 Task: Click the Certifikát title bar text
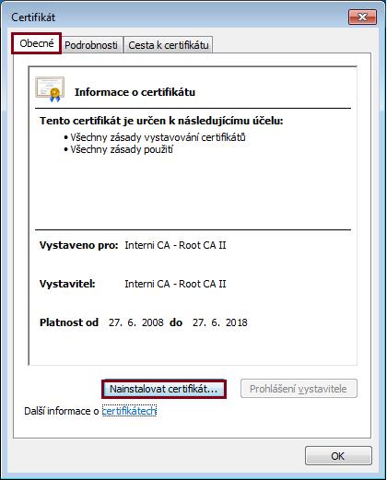tap(33, 18)
